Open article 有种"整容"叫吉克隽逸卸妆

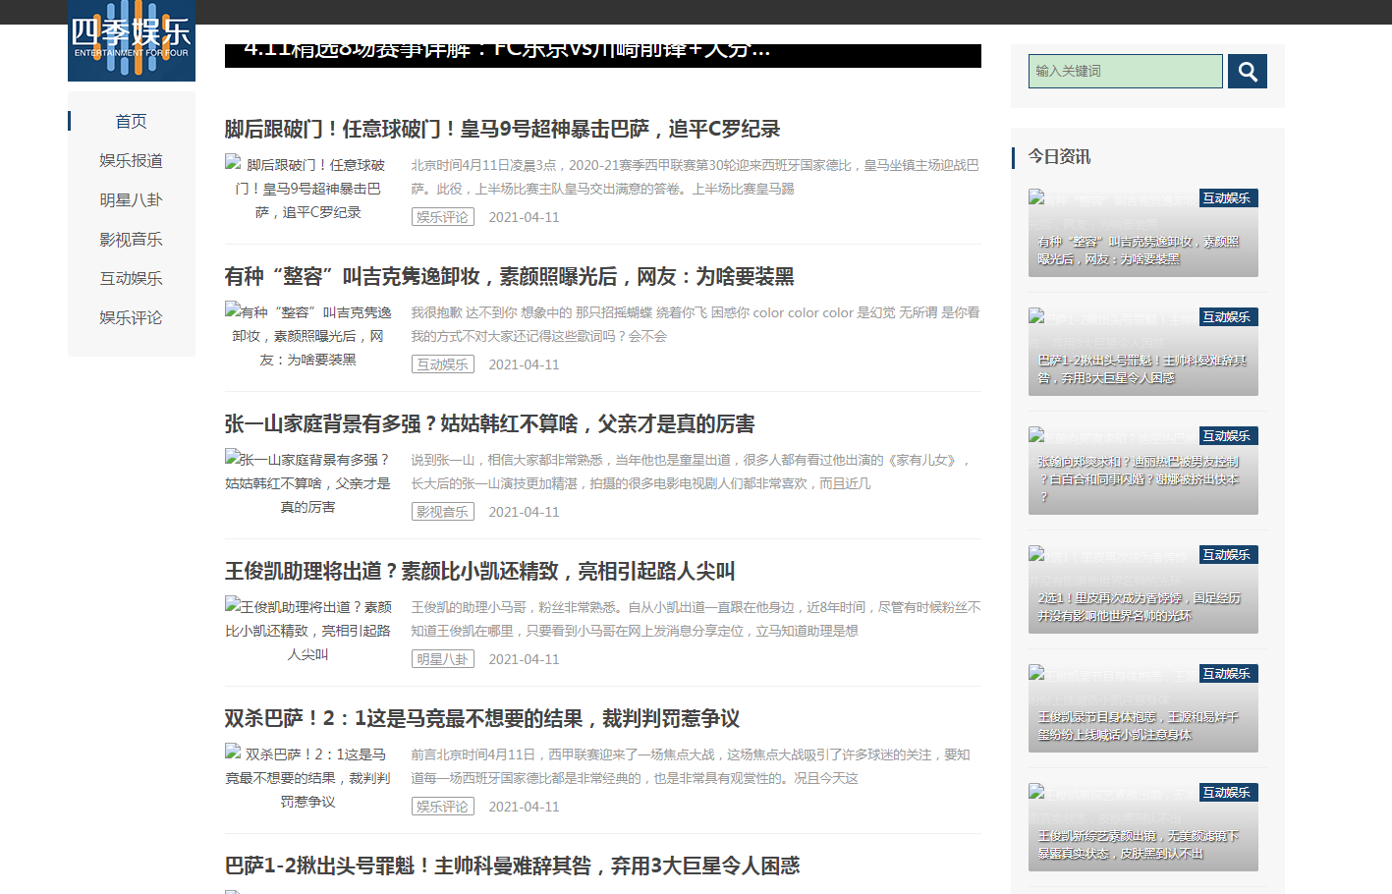coord(509,276)
